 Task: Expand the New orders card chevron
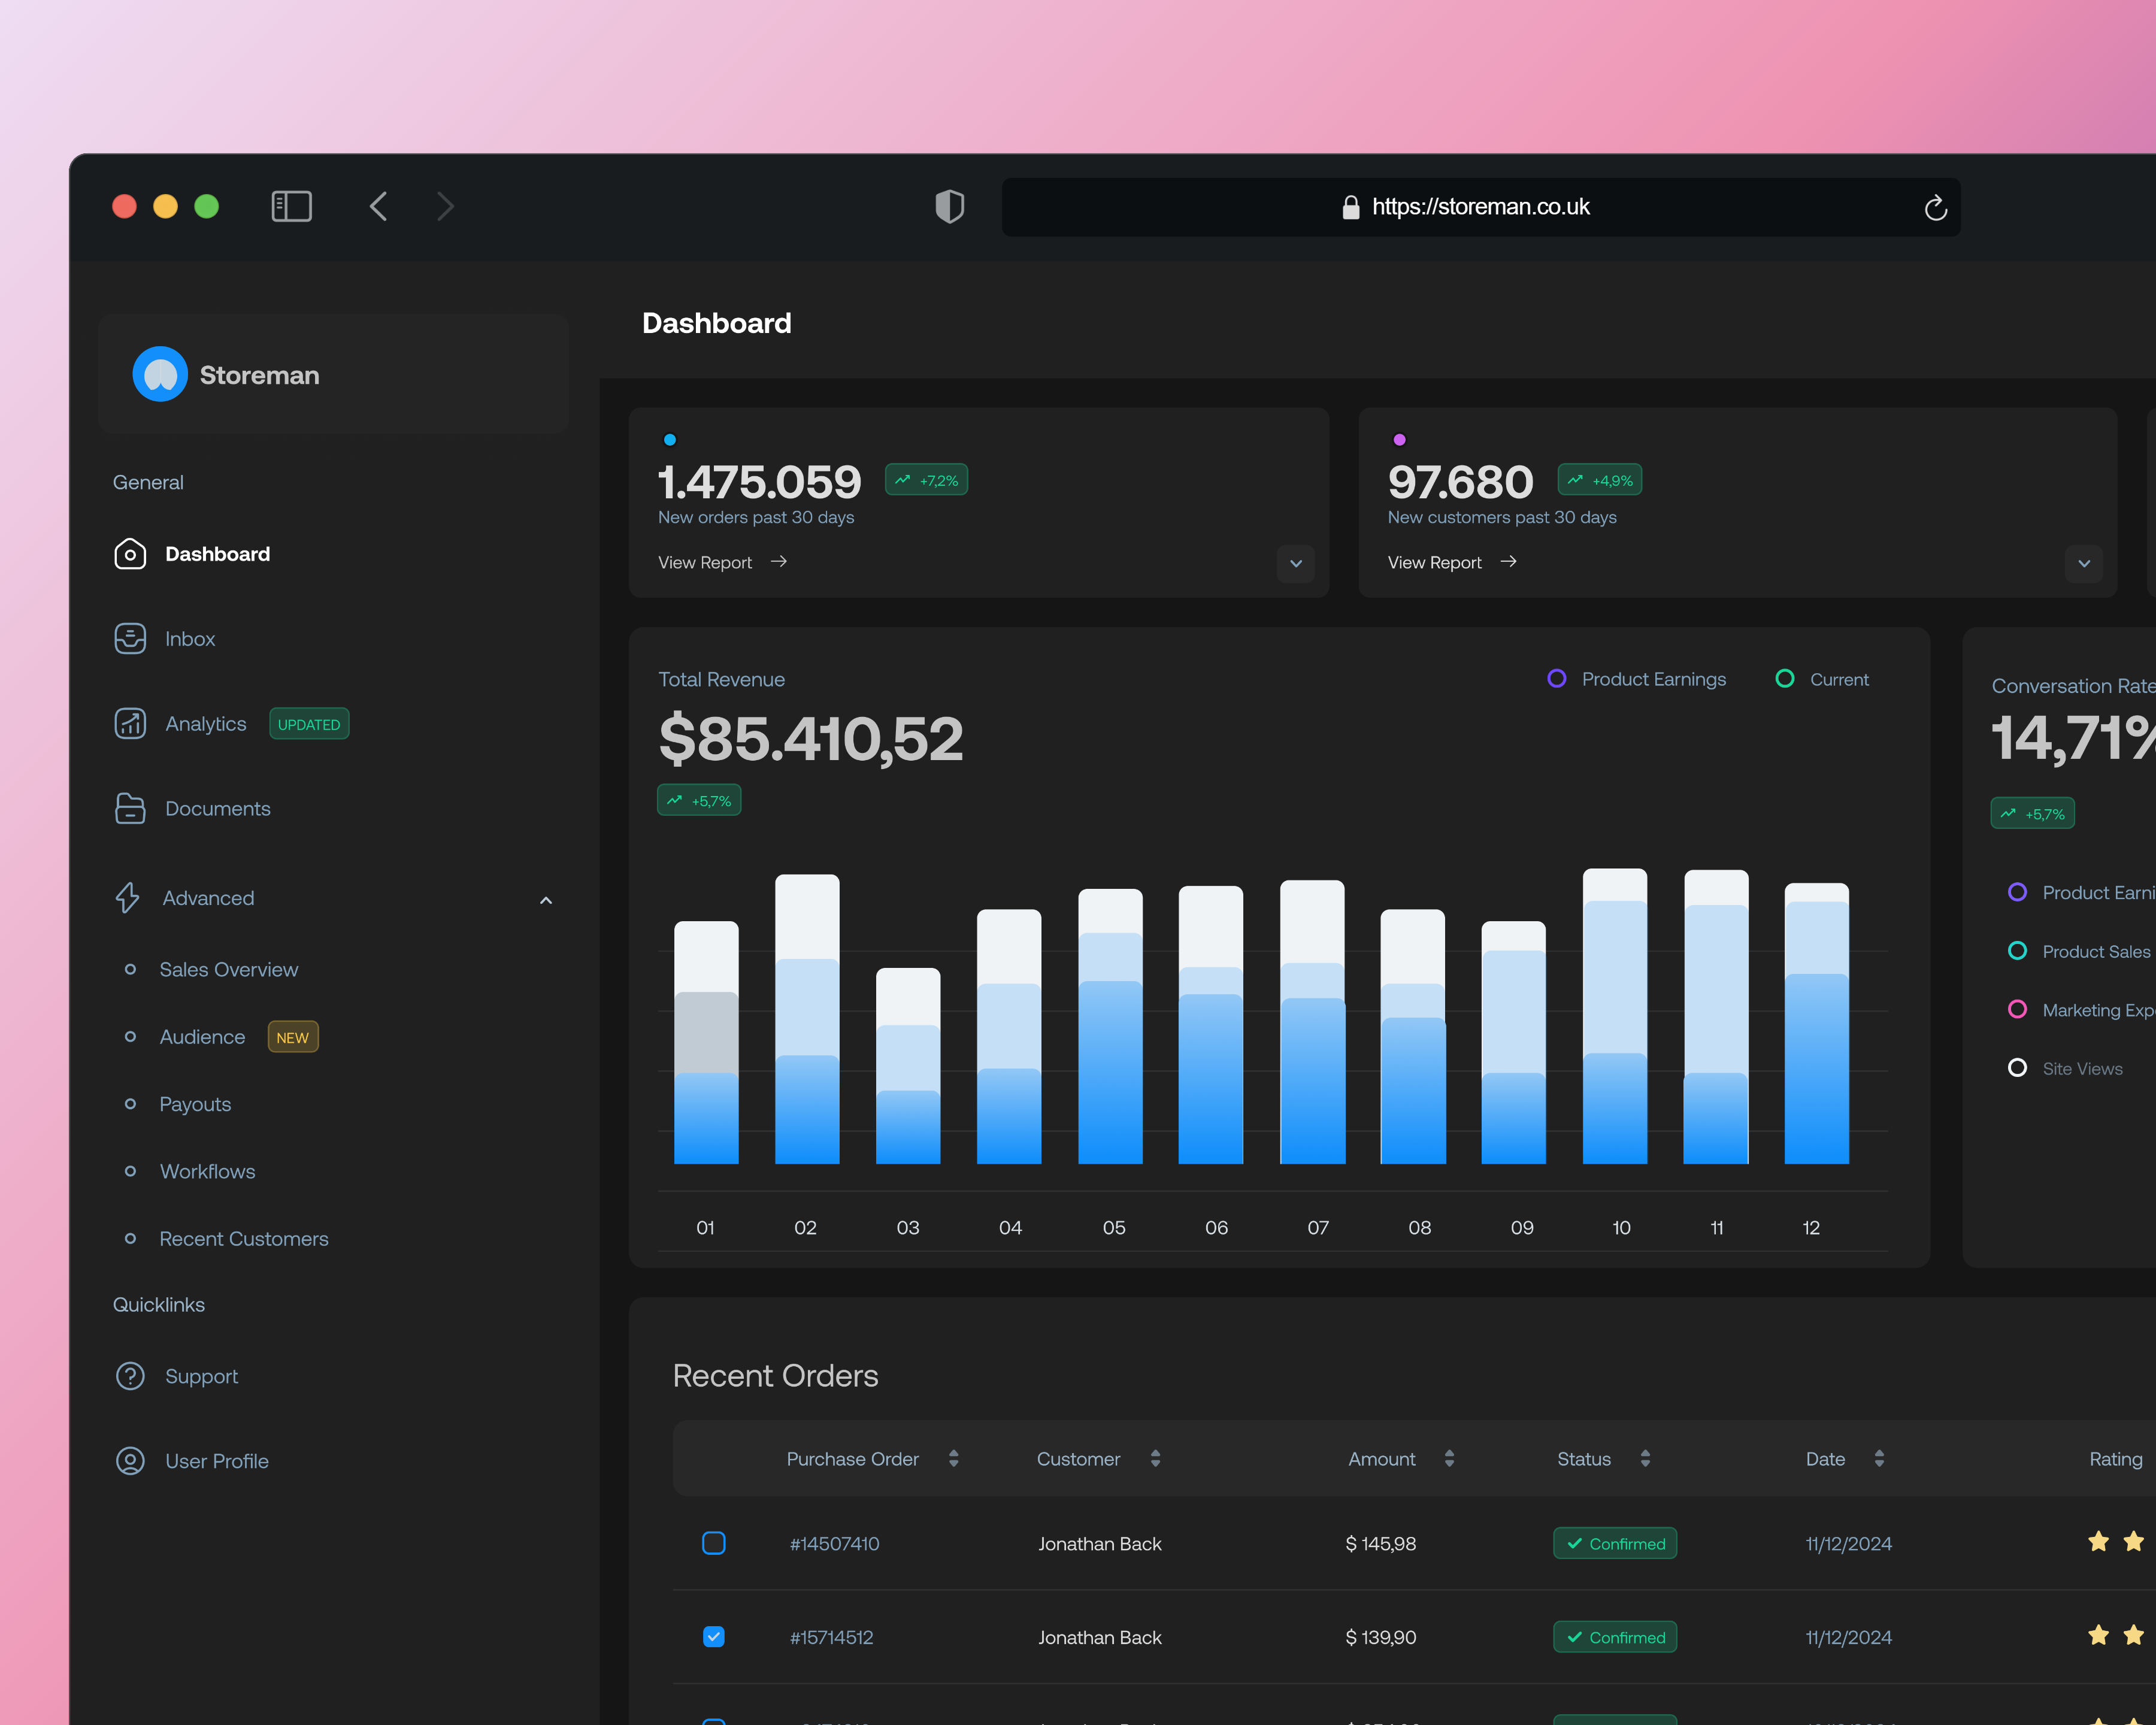[1295, 564]
